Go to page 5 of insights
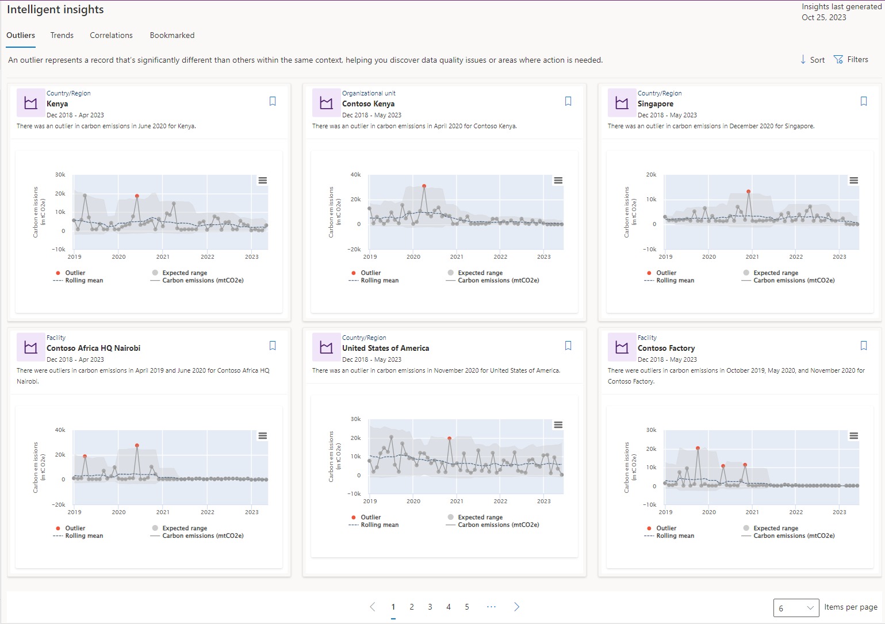 coord(466,607)
